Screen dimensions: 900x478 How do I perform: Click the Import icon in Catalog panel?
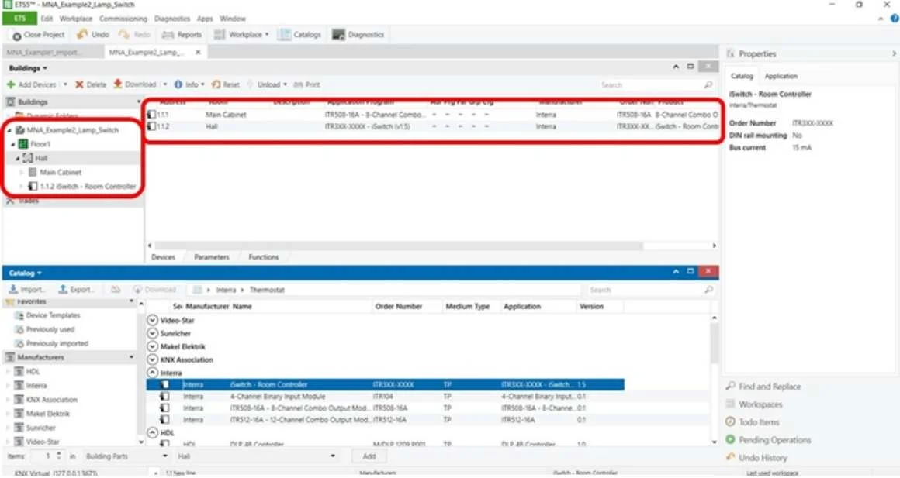coord(13,289)
